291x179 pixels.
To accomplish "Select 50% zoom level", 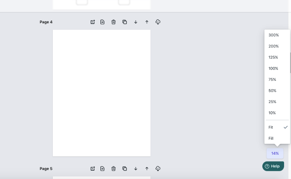I will click(277, 91).
